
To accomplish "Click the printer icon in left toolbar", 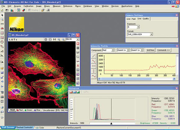I will pos(2,107).
